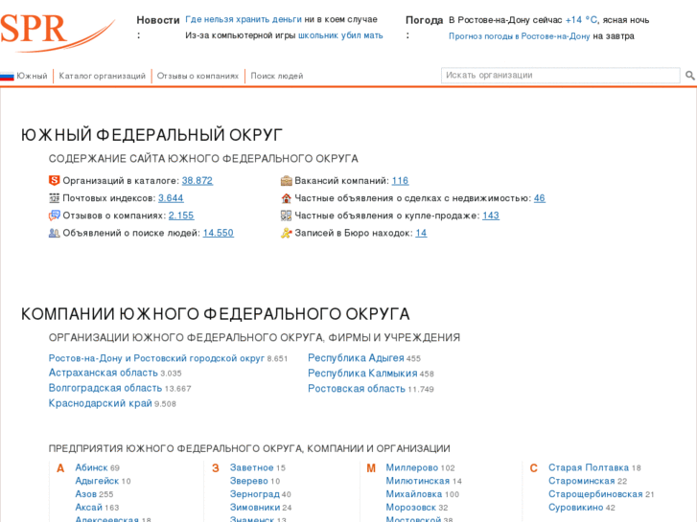697x522 pixels.
Task: Click the search magnifier icon
Action: click(x=690, y=76)
